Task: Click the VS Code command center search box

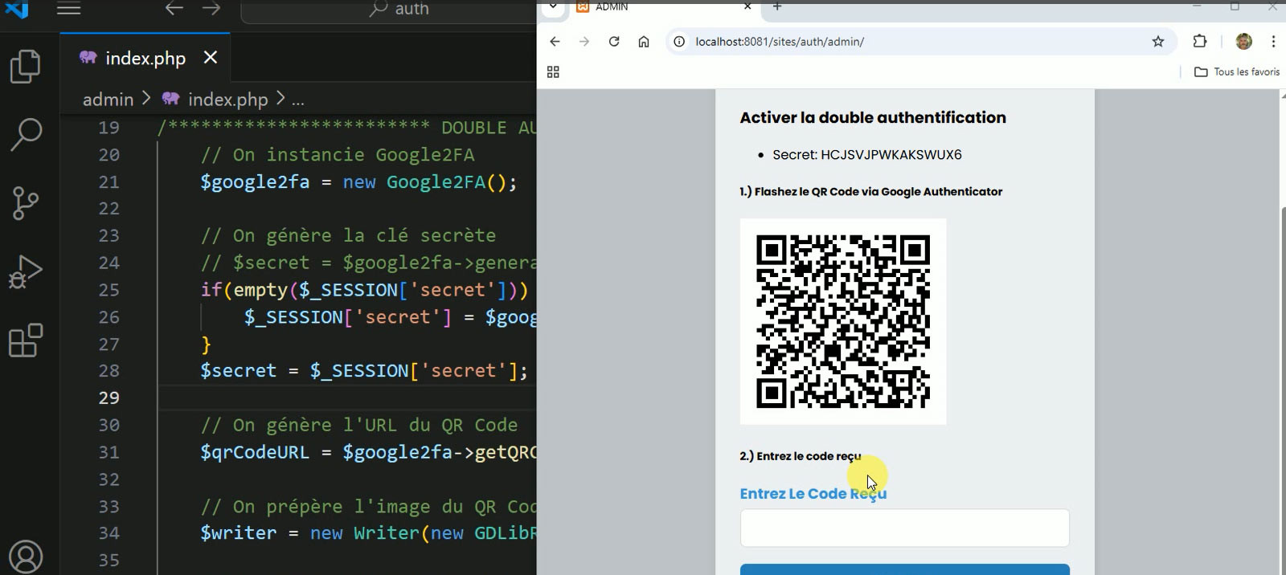Action: tap(388, 10)
